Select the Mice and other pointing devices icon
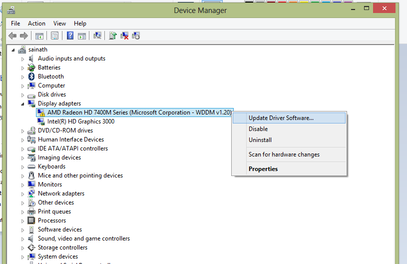 click(31, 175)
